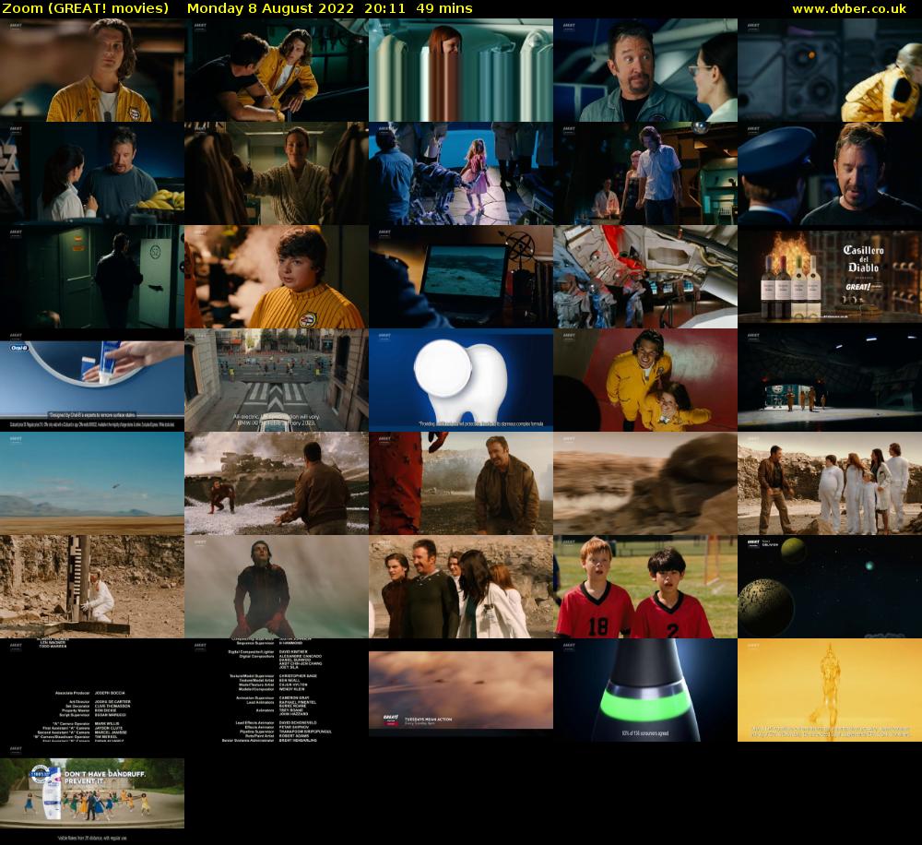This screenshot has width=922, height=845.
Task: Select the Casillero del Diablo wine advert thumbnail
Action: (830, 277)
